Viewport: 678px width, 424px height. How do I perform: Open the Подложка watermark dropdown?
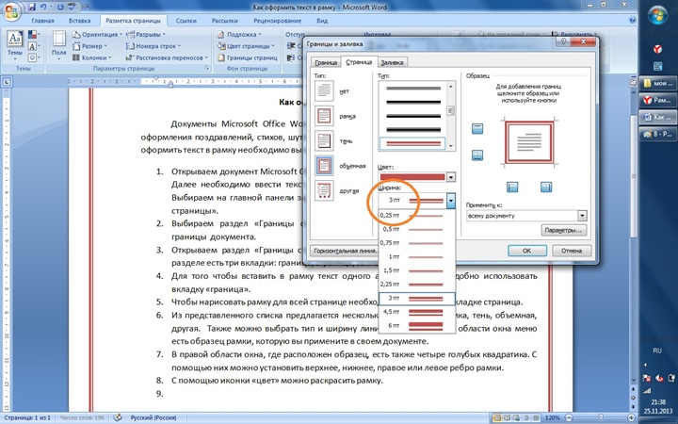[x=239, y=34]
